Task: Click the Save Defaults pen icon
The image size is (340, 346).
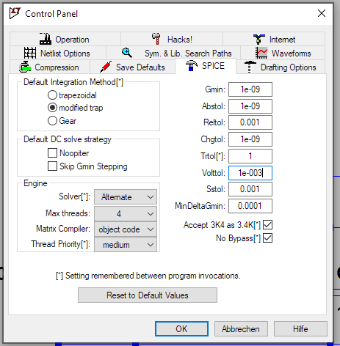Action: click(106, 67)
